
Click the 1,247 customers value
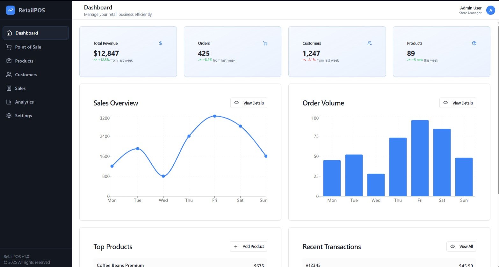(311, 53)
